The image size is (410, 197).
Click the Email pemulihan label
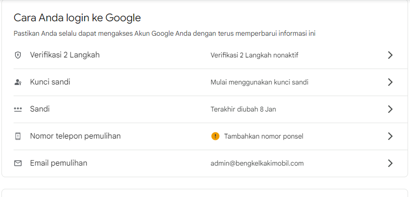[58, 163]
